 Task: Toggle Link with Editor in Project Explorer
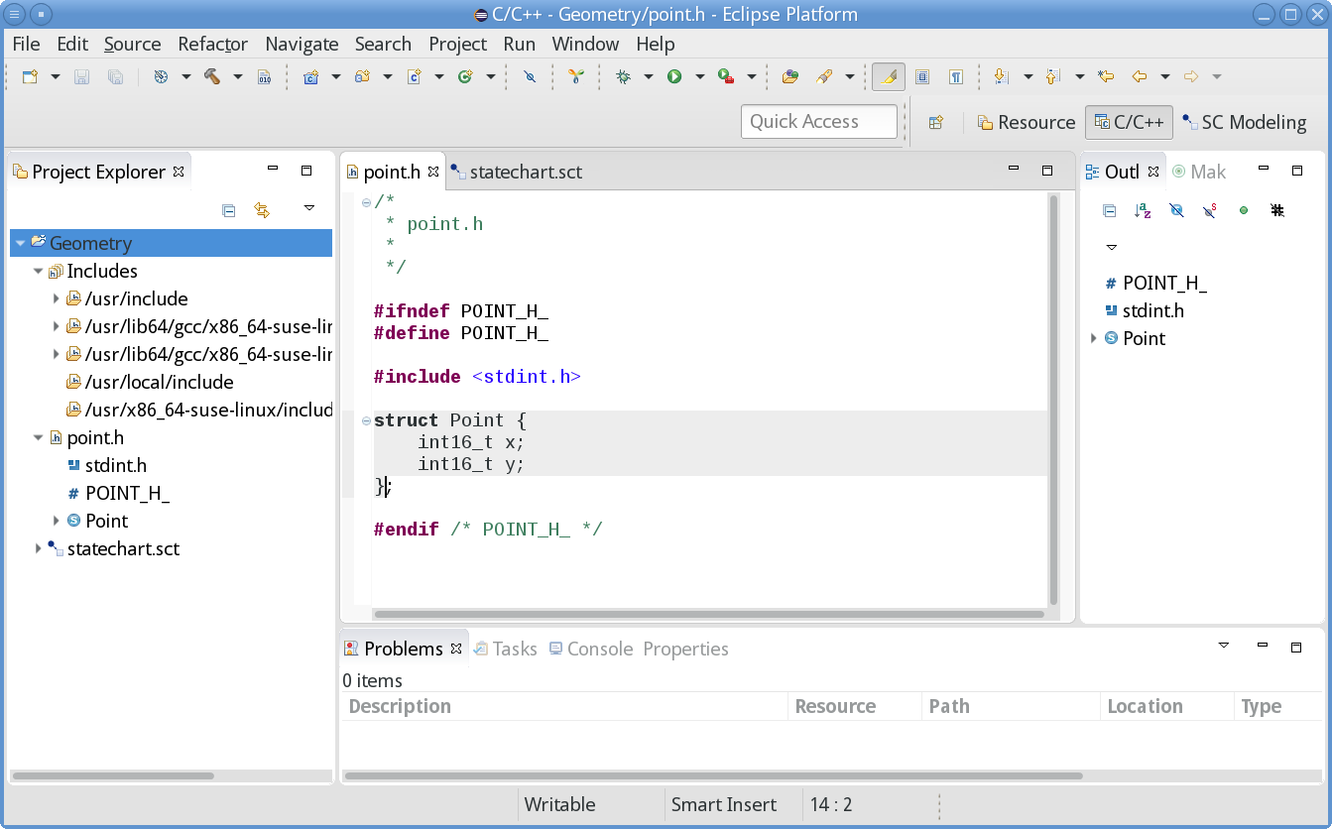262,209
